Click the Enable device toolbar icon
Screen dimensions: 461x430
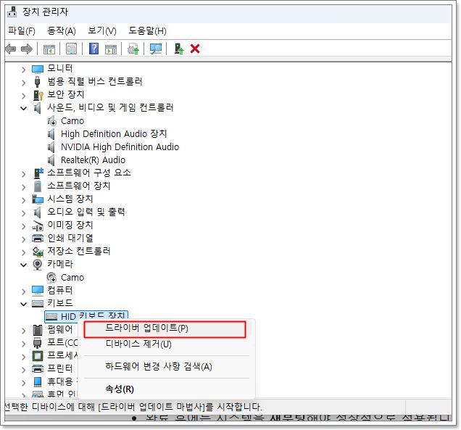pos(179,49)
